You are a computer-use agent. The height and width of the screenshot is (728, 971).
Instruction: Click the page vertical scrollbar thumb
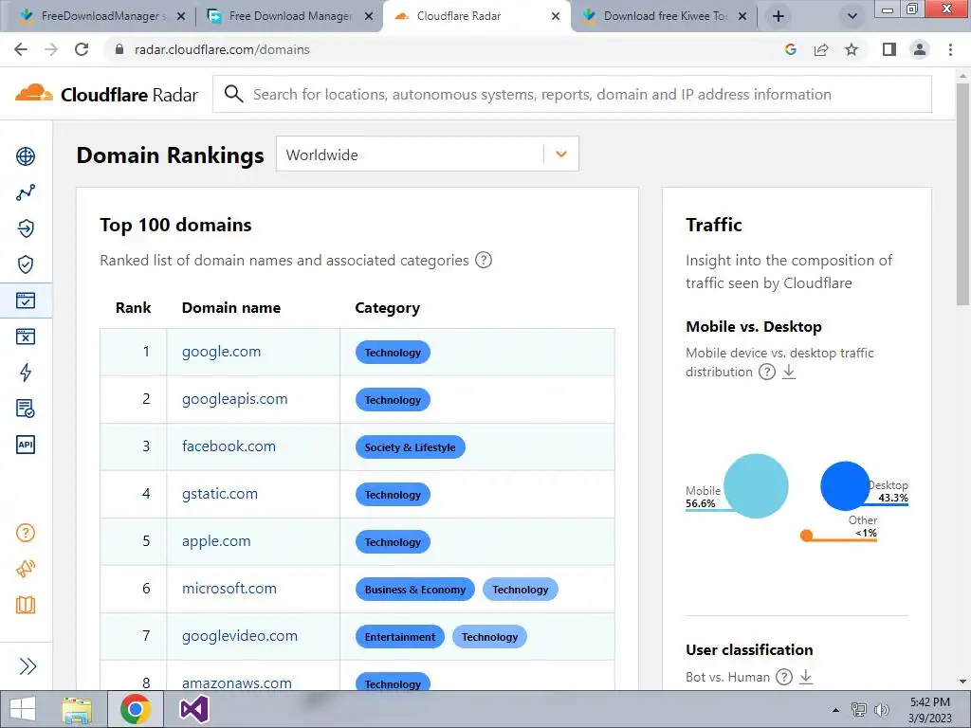pyautogui.click(x=962, y=193)
